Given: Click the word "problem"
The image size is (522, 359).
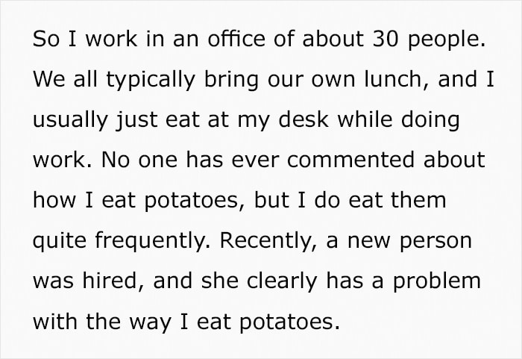Looking at the screenshot, I should (437, 282).
